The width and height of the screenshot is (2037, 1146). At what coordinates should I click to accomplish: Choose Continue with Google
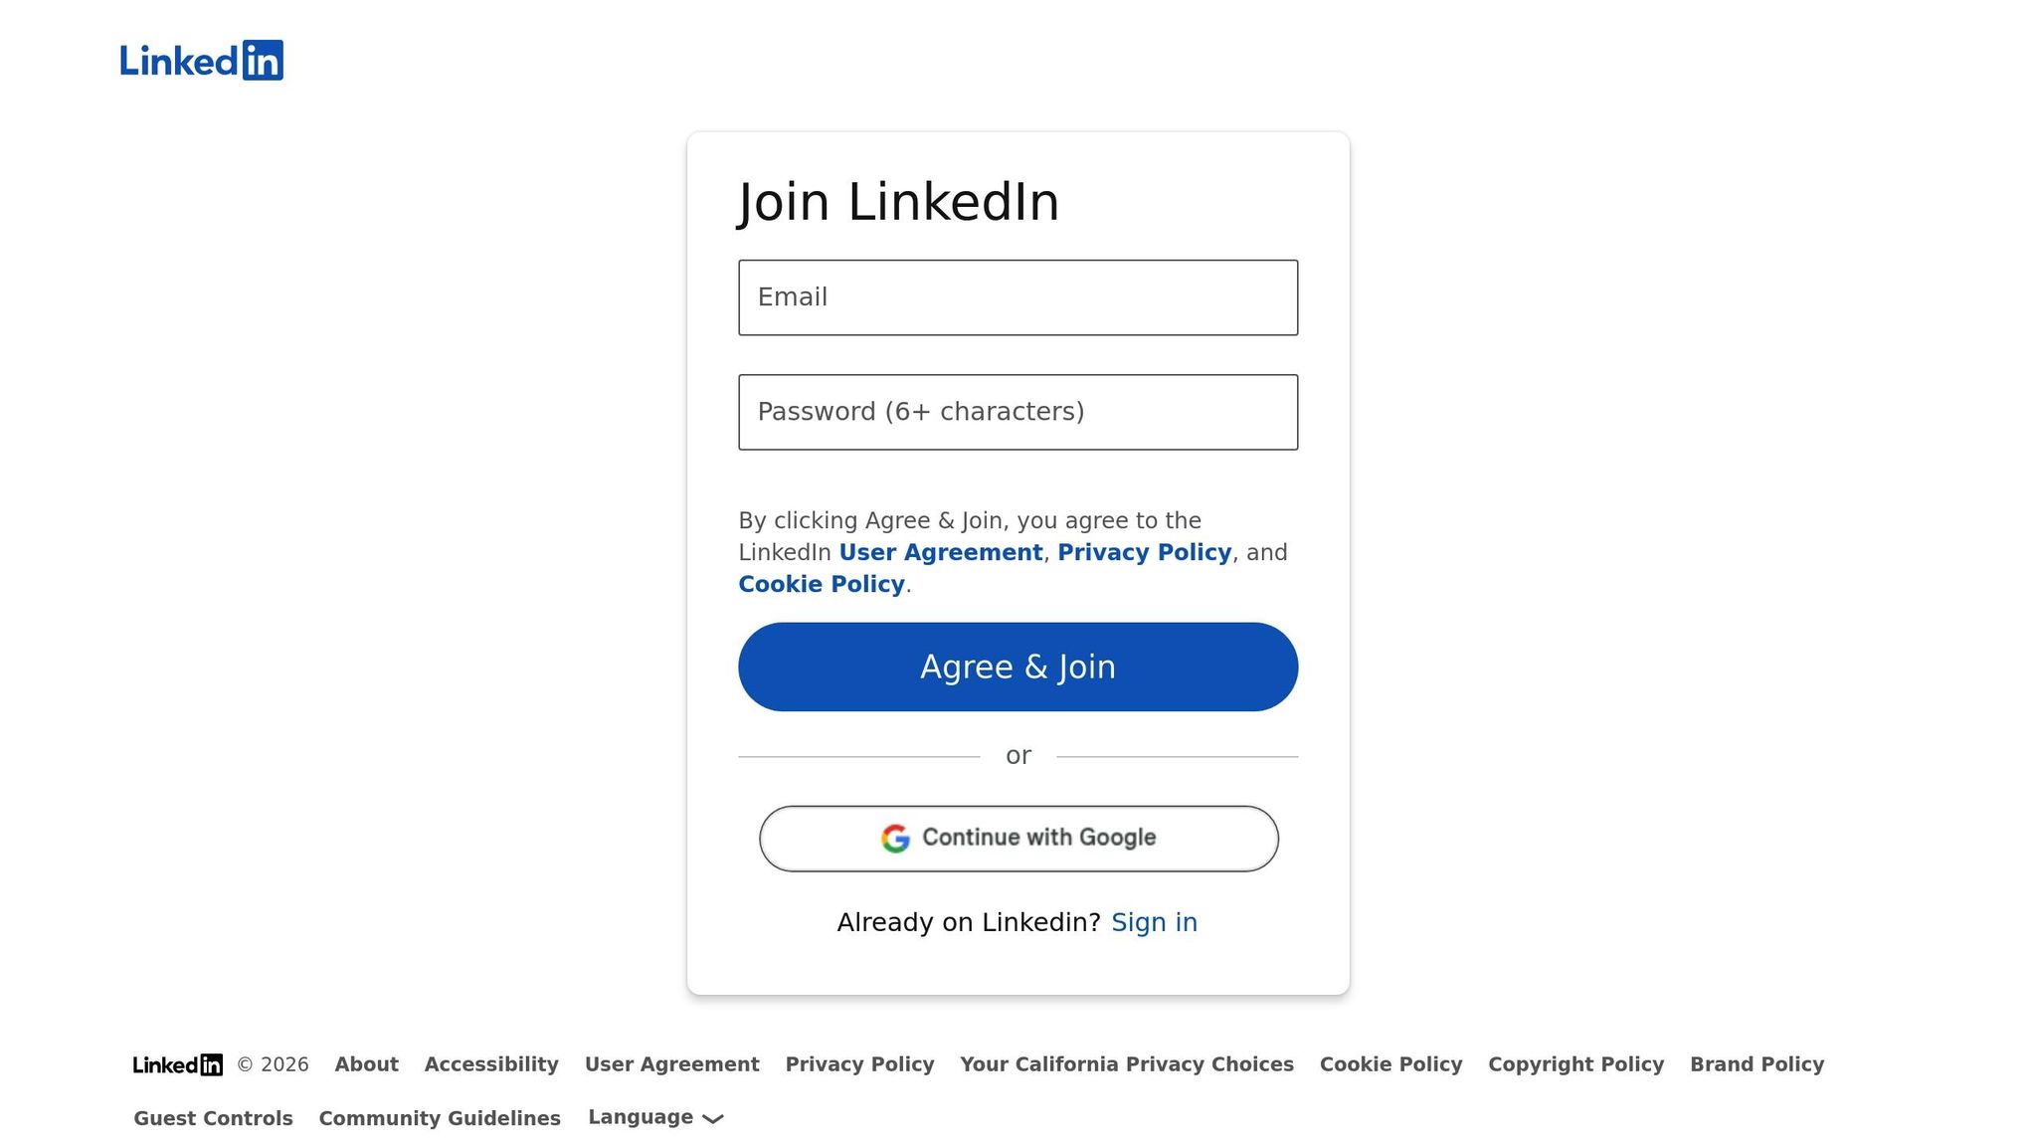pyautogui.click(x=1018, y=839)
